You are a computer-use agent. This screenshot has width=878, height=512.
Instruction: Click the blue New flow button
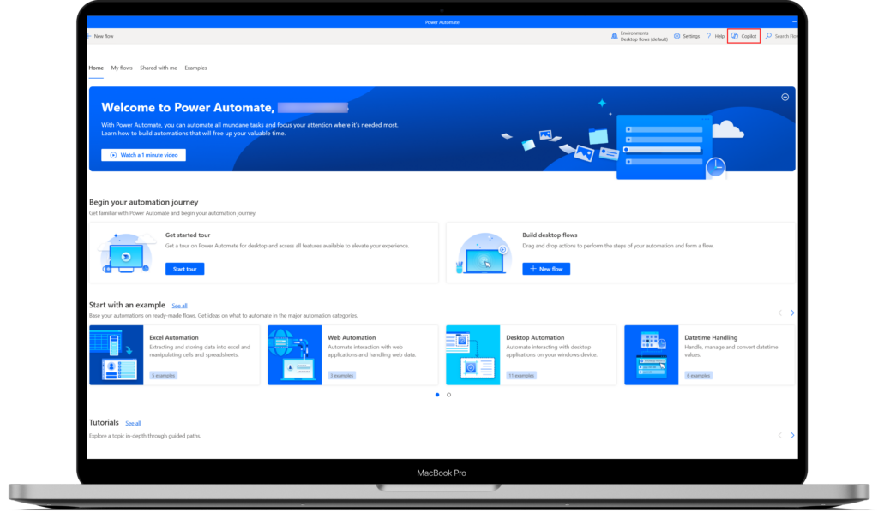click(546, 269)
